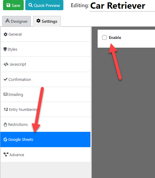Tick the Enable checkbox
The width and height of the screenshot is (155, 178).
coord(105,37)
